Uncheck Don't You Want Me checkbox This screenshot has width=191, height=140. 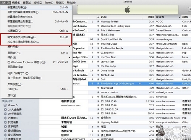[x=98, y=39]
